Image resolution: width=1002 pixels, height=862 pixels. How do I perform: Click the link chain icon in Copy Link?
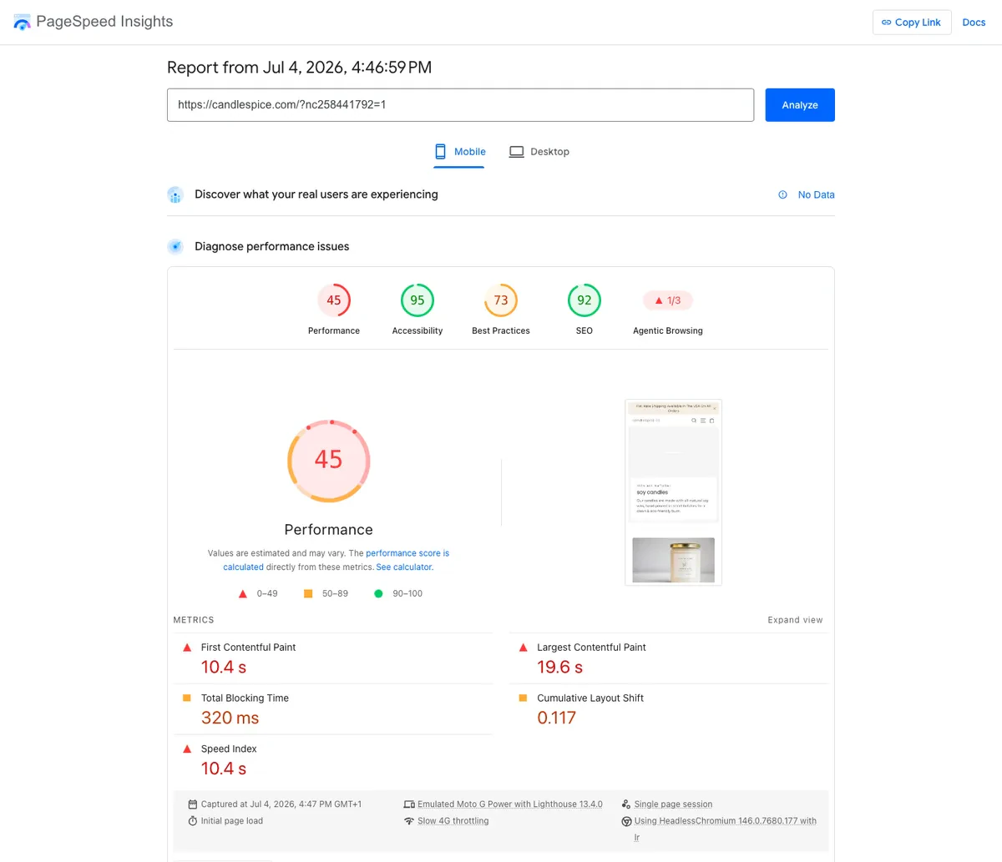(x=887, y=23)
